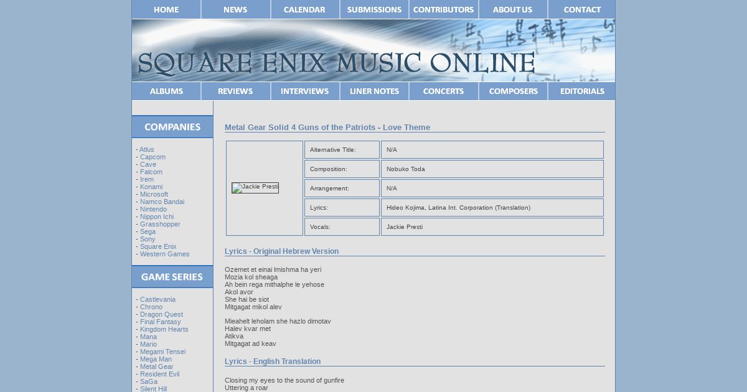747x392 pixels.
Task: Open the Mega Man series link
Action: [156, 359]
